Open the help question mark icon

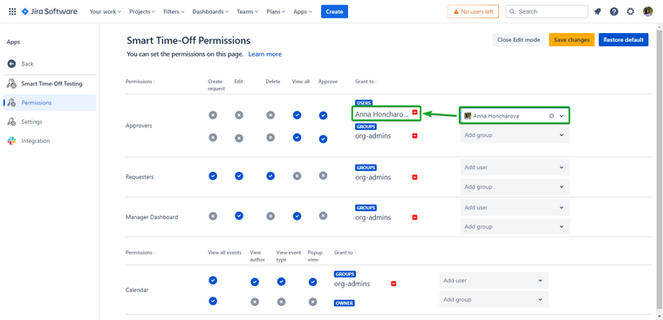click(x=614, y=11)
